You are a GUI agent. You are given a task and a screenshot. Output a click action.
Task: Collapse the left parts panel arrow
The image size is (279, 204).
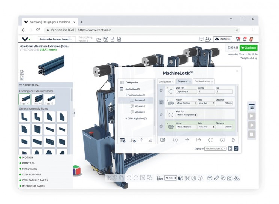(74, 113)
